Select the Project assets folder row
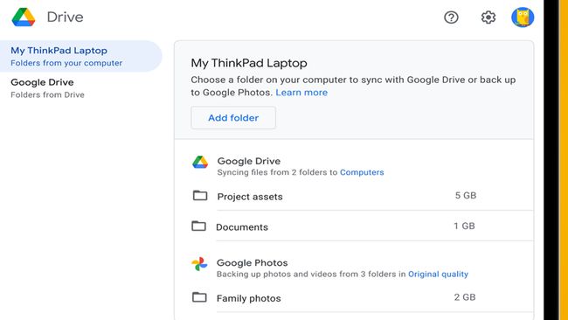Viewport: 568px width, 320px height. pos(363,196)
